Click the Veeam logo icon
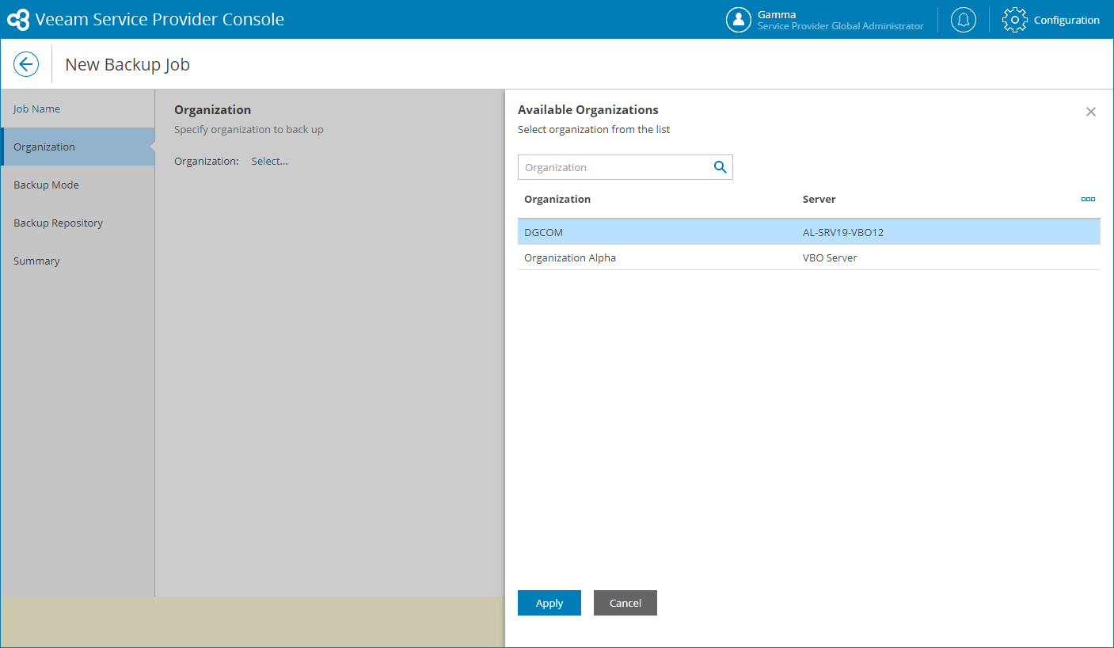This screenshot has height=648, width=1114. pos(18,20)
